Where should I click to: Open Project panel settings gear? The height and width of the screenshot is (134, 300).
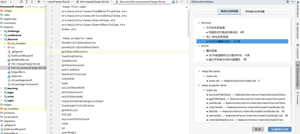(x=39, y=2)
